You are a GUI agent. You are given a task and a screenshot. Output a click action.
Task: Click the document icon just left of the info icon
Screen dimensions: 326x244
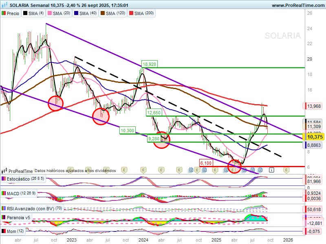tap(260, 170)
